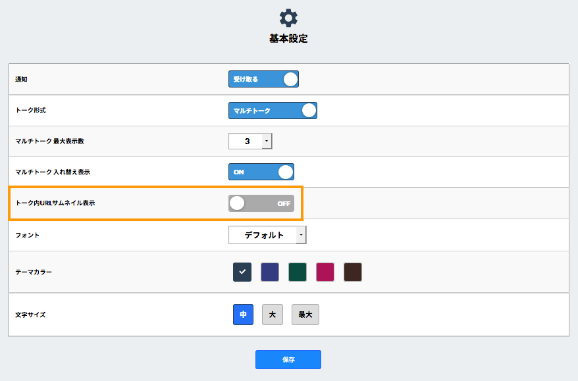578x381 pixels.
Task: Set text size to 中
Action: point(243,315)
